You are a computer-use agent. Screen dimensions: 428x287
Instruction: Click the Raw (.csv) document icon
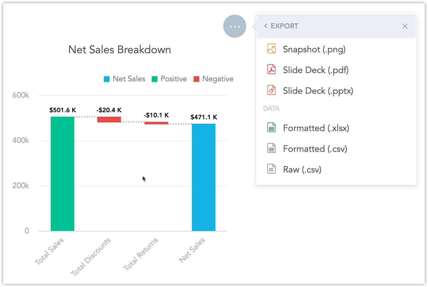tap(271, 169)
